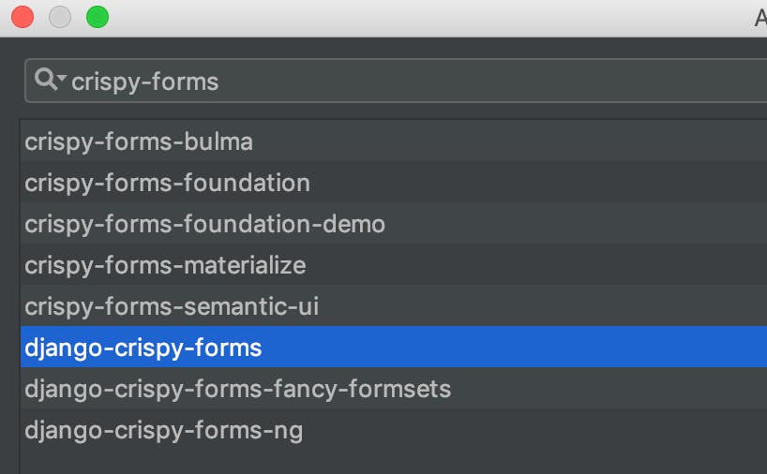This screenshot has height=474, width=767.
Task: Select django-crispy-forms-fancy-formsets package
Action: (x=237, y=389)
